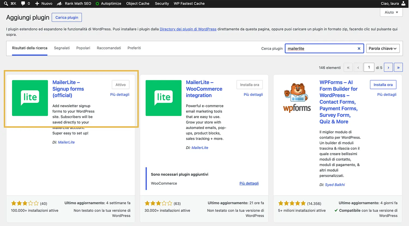Click the 146 elementi count text
Image resolution: width=409 pixels, height=226 pixels.
(330, 68)
